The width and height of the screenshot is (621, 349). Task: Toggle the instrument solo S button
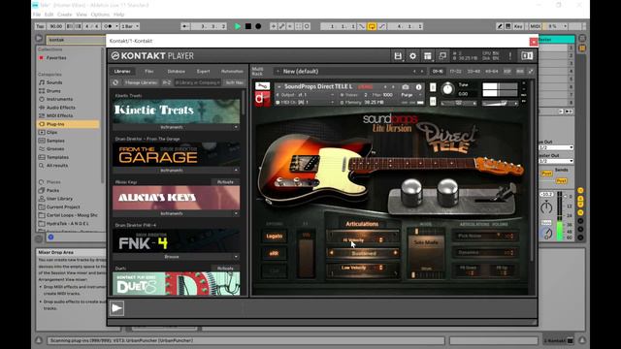tap(433, 87)
